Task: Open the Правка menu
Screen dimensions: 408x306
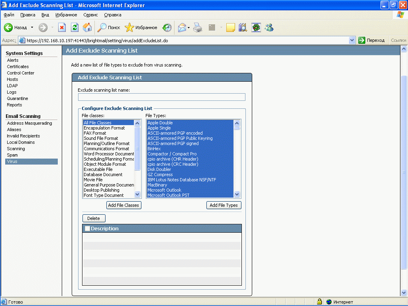Action: click(28, 15)
